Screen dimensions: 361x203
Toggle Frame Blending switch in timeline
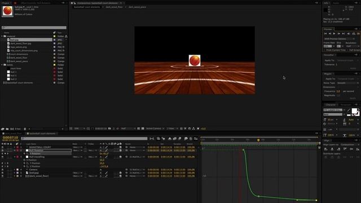click(x=175, y=139)
